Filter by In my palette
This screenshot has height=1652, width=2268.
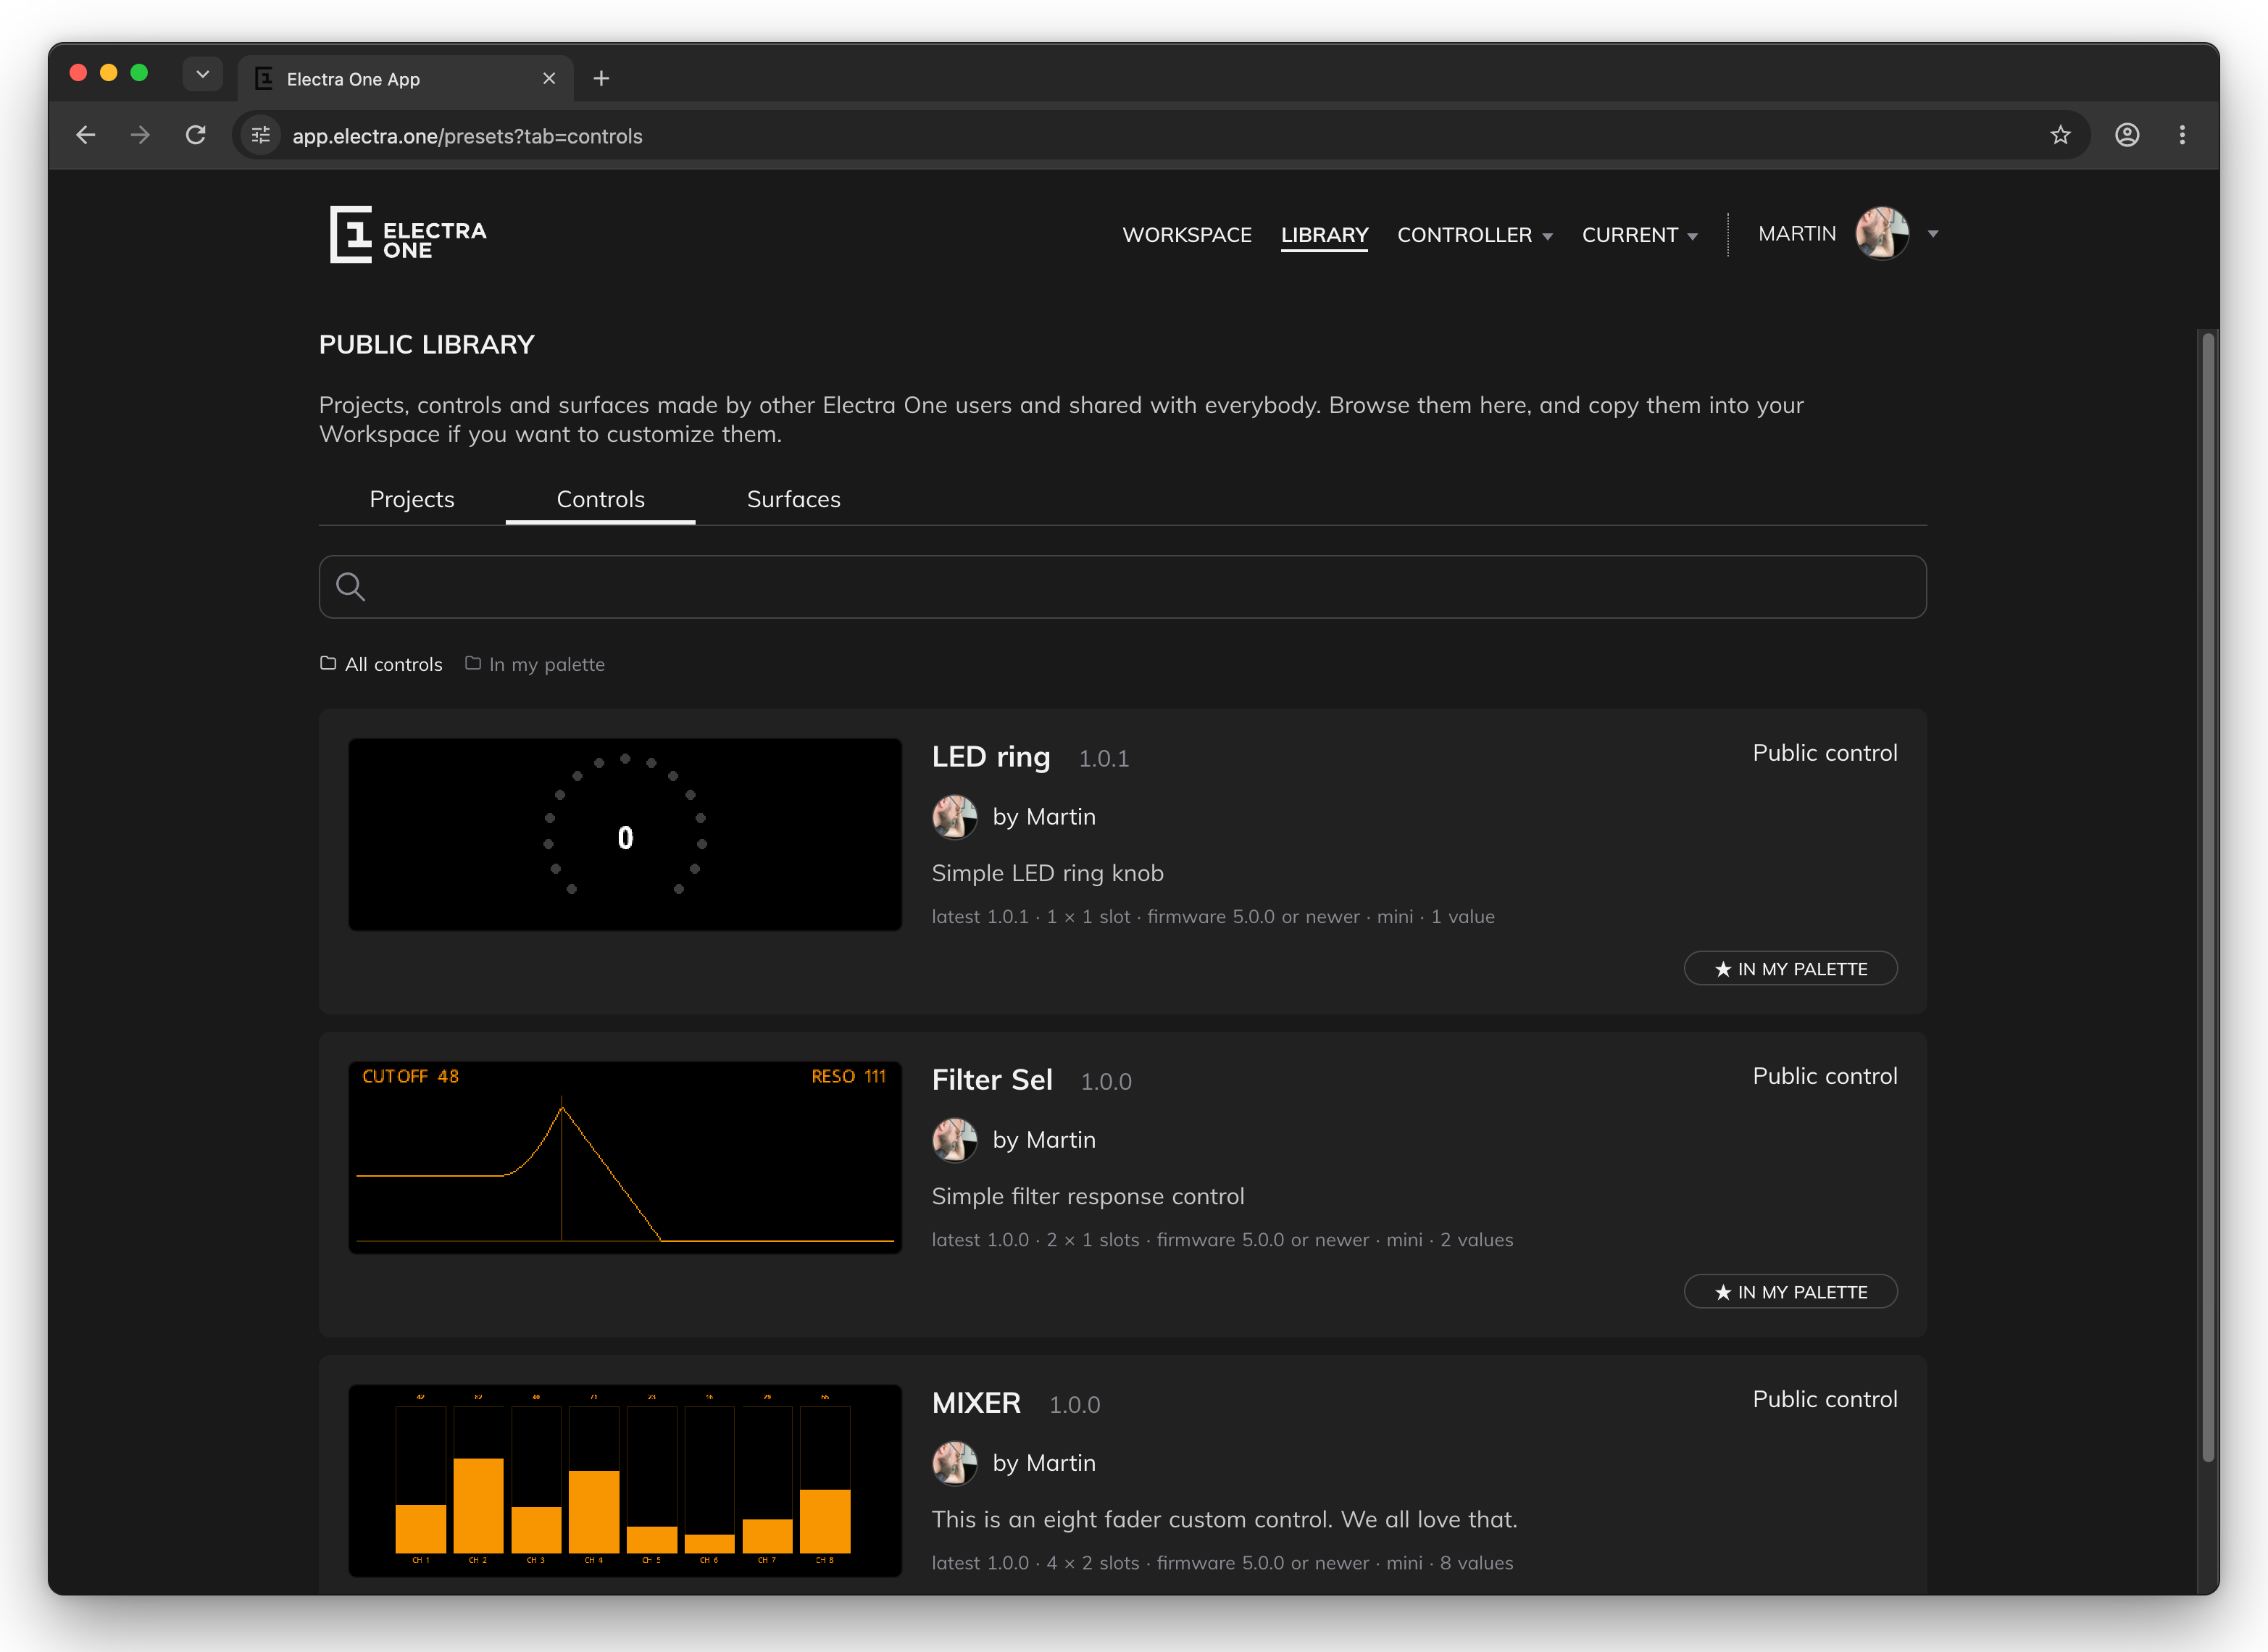pyautogui.click(x=535, y=664)
